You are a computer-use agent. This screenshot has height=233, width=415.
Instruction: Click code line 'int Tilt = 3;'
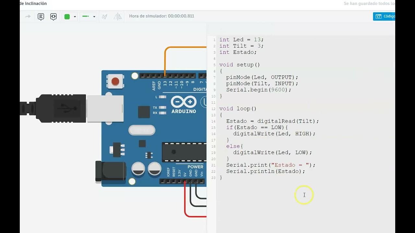[242, 46]
